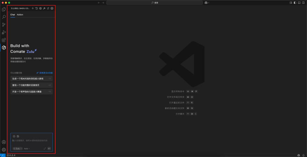Open the Copilot dropdown chevron in title bar
The height and width of the screenshot is (157, 307).
click(x=209, y=3)
